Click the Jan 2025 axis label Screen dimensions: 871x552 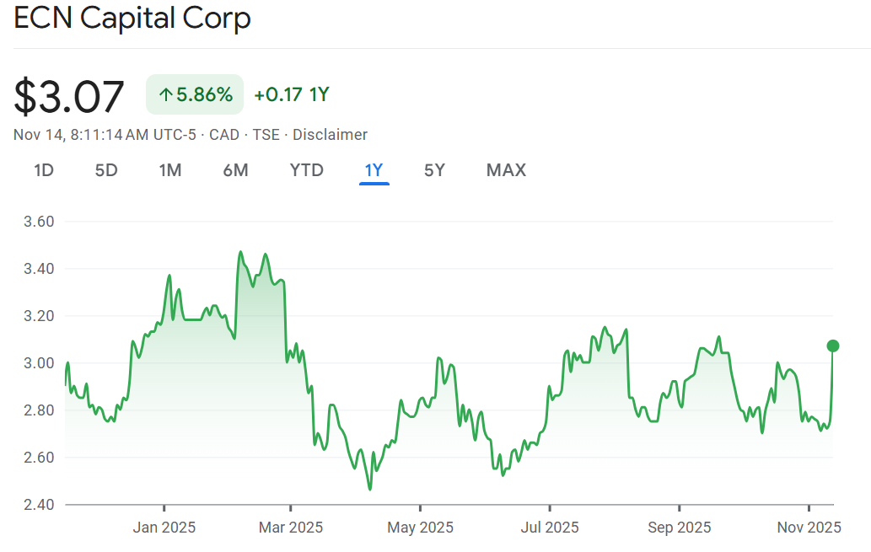(x=164, y=528)
